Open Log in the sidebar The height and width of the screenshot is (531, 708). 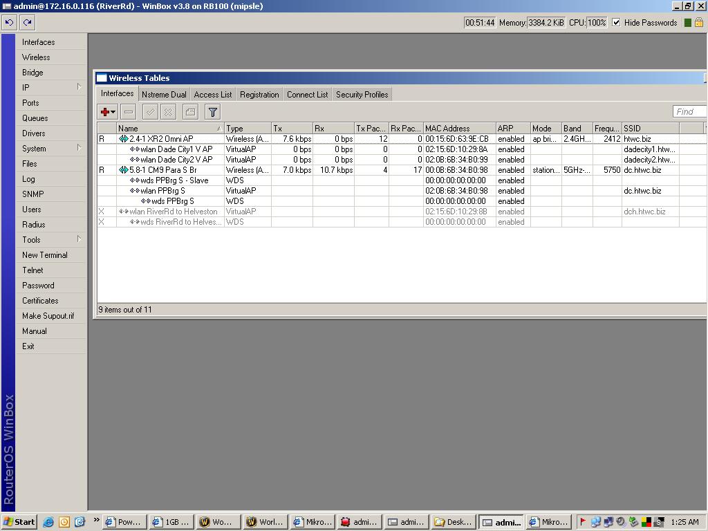coord(50,179)
